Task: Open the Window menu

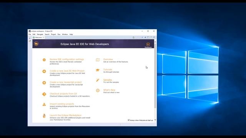Action: click(x=65, y=34)
